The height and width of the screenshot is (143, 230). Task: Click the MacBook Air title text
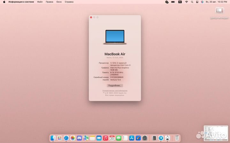(115, 54)
